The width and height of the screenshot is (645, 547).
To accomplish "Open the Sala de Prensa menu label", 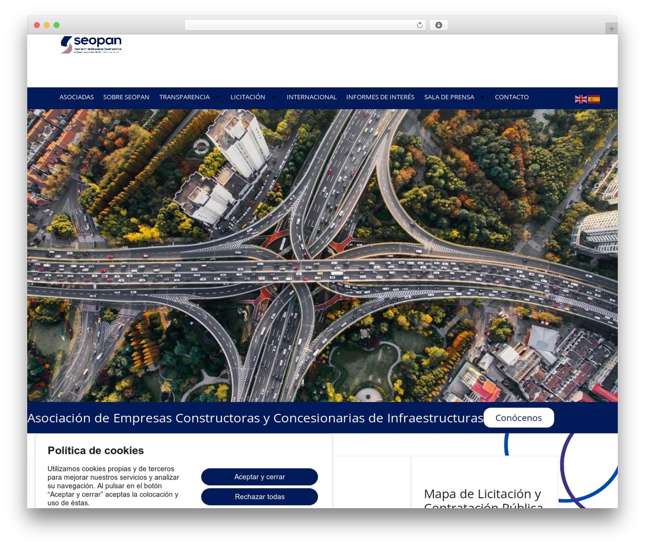I will [x=449, y=97].
